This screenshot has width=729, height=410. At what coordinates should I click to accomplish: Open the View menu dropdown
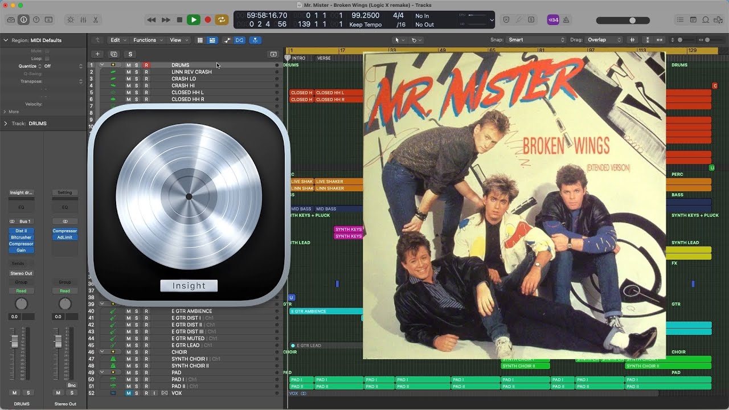[x=178, y=40]
